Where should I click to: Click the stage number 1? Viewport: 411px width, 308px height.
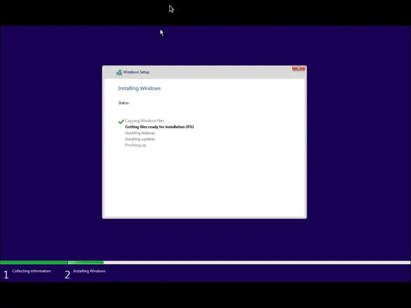(6, 275)
